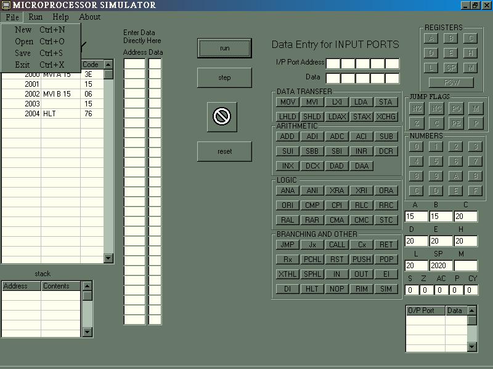The height and width of the screenshot is (369, 493).
Task: Select the PUSH instruction button
Action: coord(361,260)
